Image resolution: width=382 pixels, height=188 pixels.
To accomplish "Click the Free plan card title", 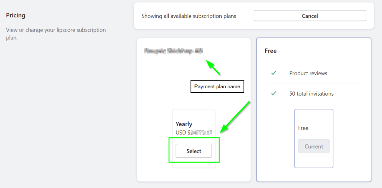I will 270,51.
